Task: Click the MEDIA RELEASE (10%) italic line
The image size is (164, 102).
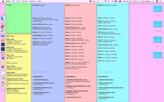Action: pyautogui.click(x=40, y=45)
